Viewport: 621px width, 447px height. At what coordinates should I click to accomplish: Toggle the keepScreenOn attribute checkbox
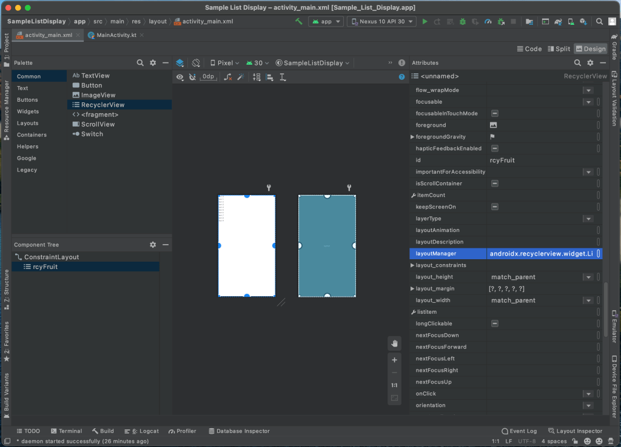click(x=495, y=207)
